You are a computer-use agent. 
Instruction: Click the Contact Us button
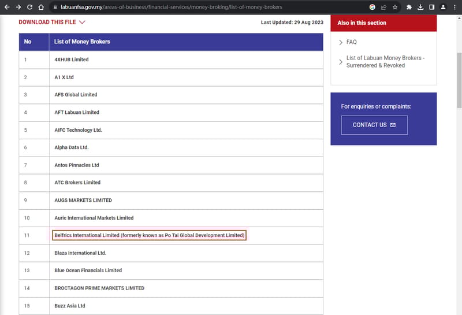point(374,125)
